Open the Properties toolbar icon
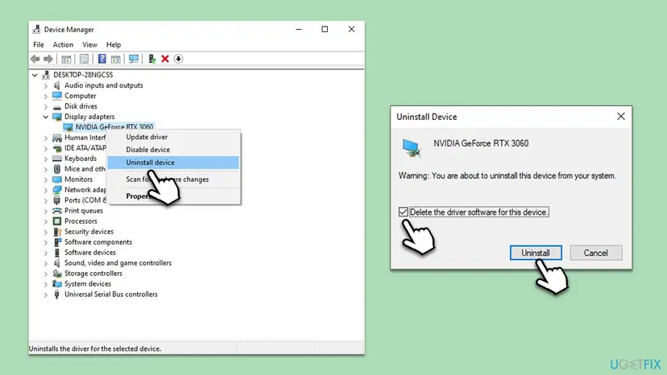Image resolution: width=667 pixels, height=375 pixels. [85, 59]
